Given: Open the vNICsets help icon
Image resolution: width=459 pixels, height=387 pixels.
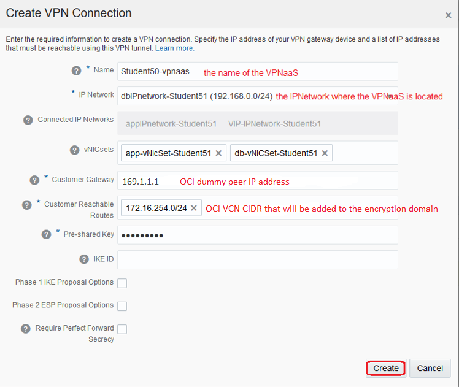Looking at the screenshot, I should click(x=75, y=150).
